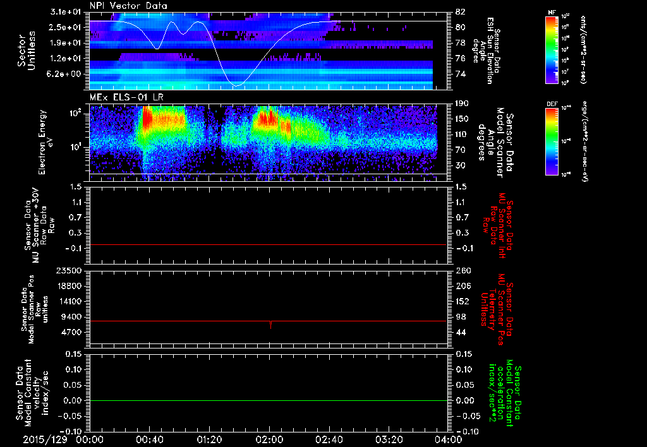Click the red dip in scanner position trace

click(x=270, y=325)
